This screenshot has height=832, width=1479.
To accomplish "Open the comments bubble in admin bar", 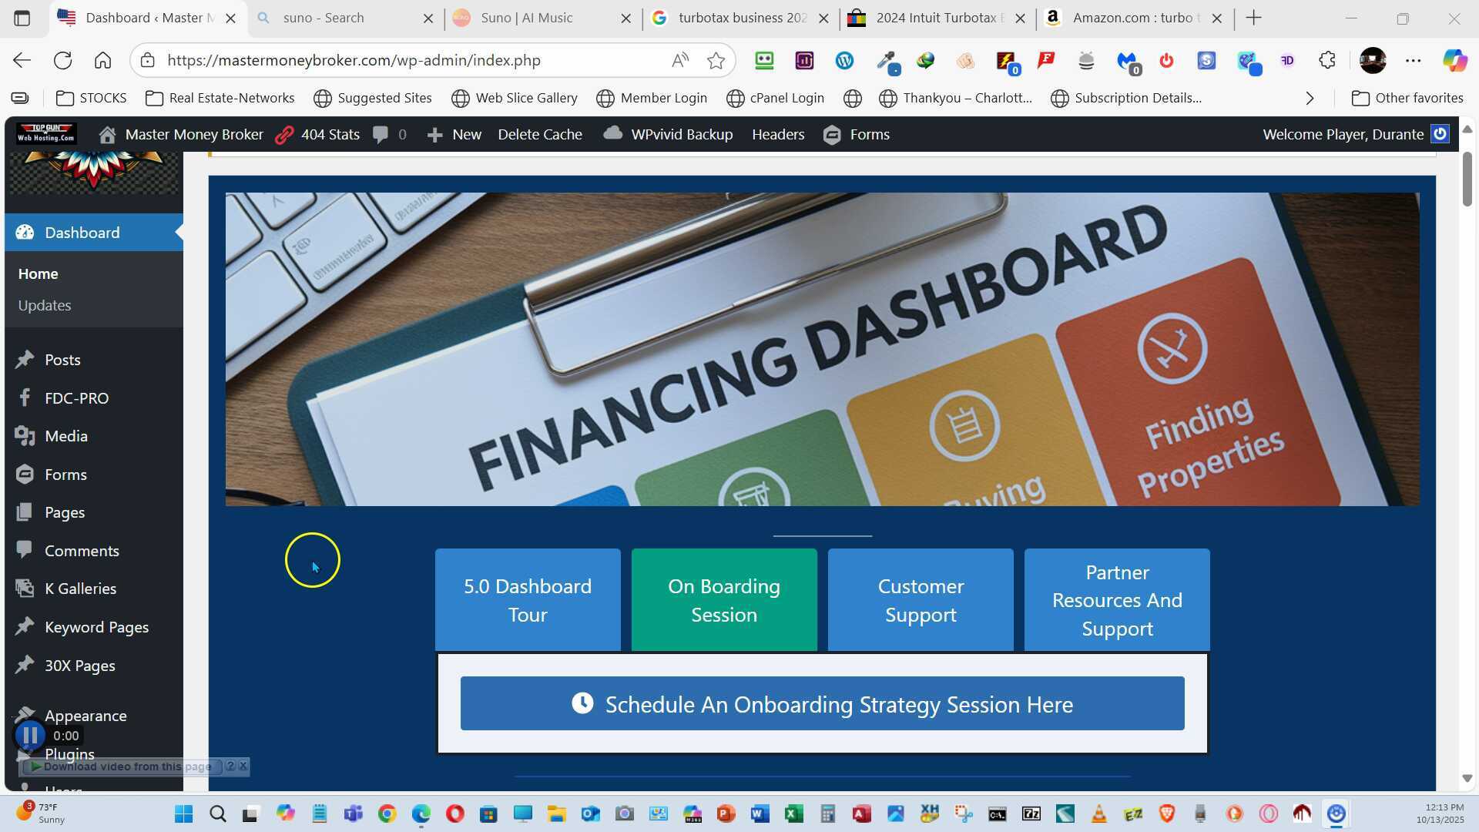I will click(x=381, y=135).
